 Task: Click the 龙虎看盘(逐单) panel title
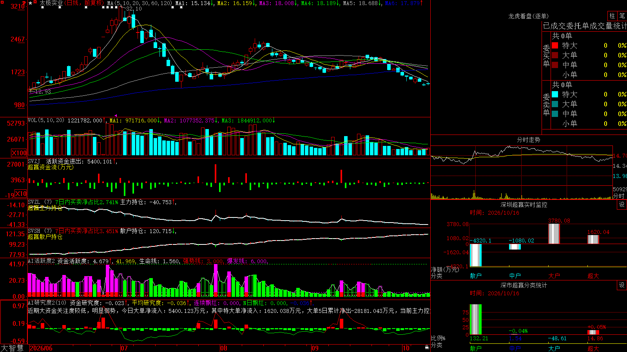[528, 16]
